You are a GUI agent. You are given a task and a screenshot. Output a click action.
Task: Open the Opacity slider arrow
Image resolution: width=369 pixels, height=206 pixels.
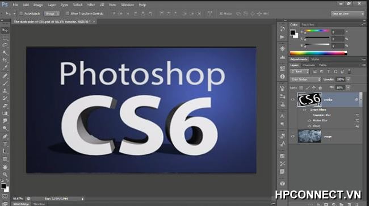click(348, 79)
